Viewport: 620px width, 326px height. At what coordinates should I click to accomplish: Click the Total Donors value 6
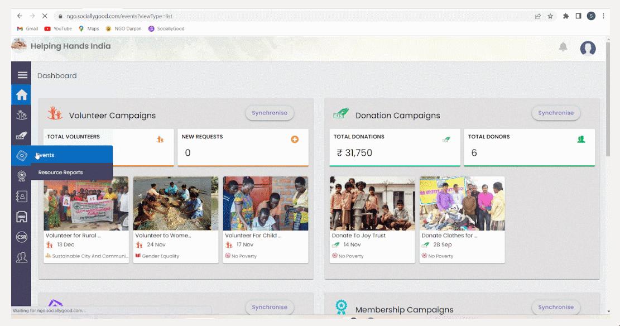(x=474, y=153)
